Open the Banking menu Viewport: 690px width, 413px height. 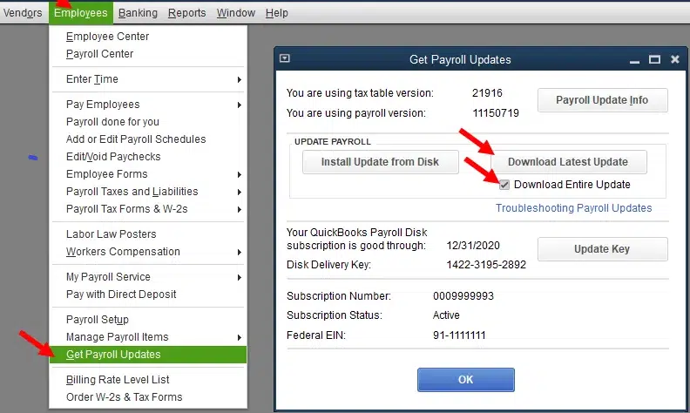click(138, 13)
